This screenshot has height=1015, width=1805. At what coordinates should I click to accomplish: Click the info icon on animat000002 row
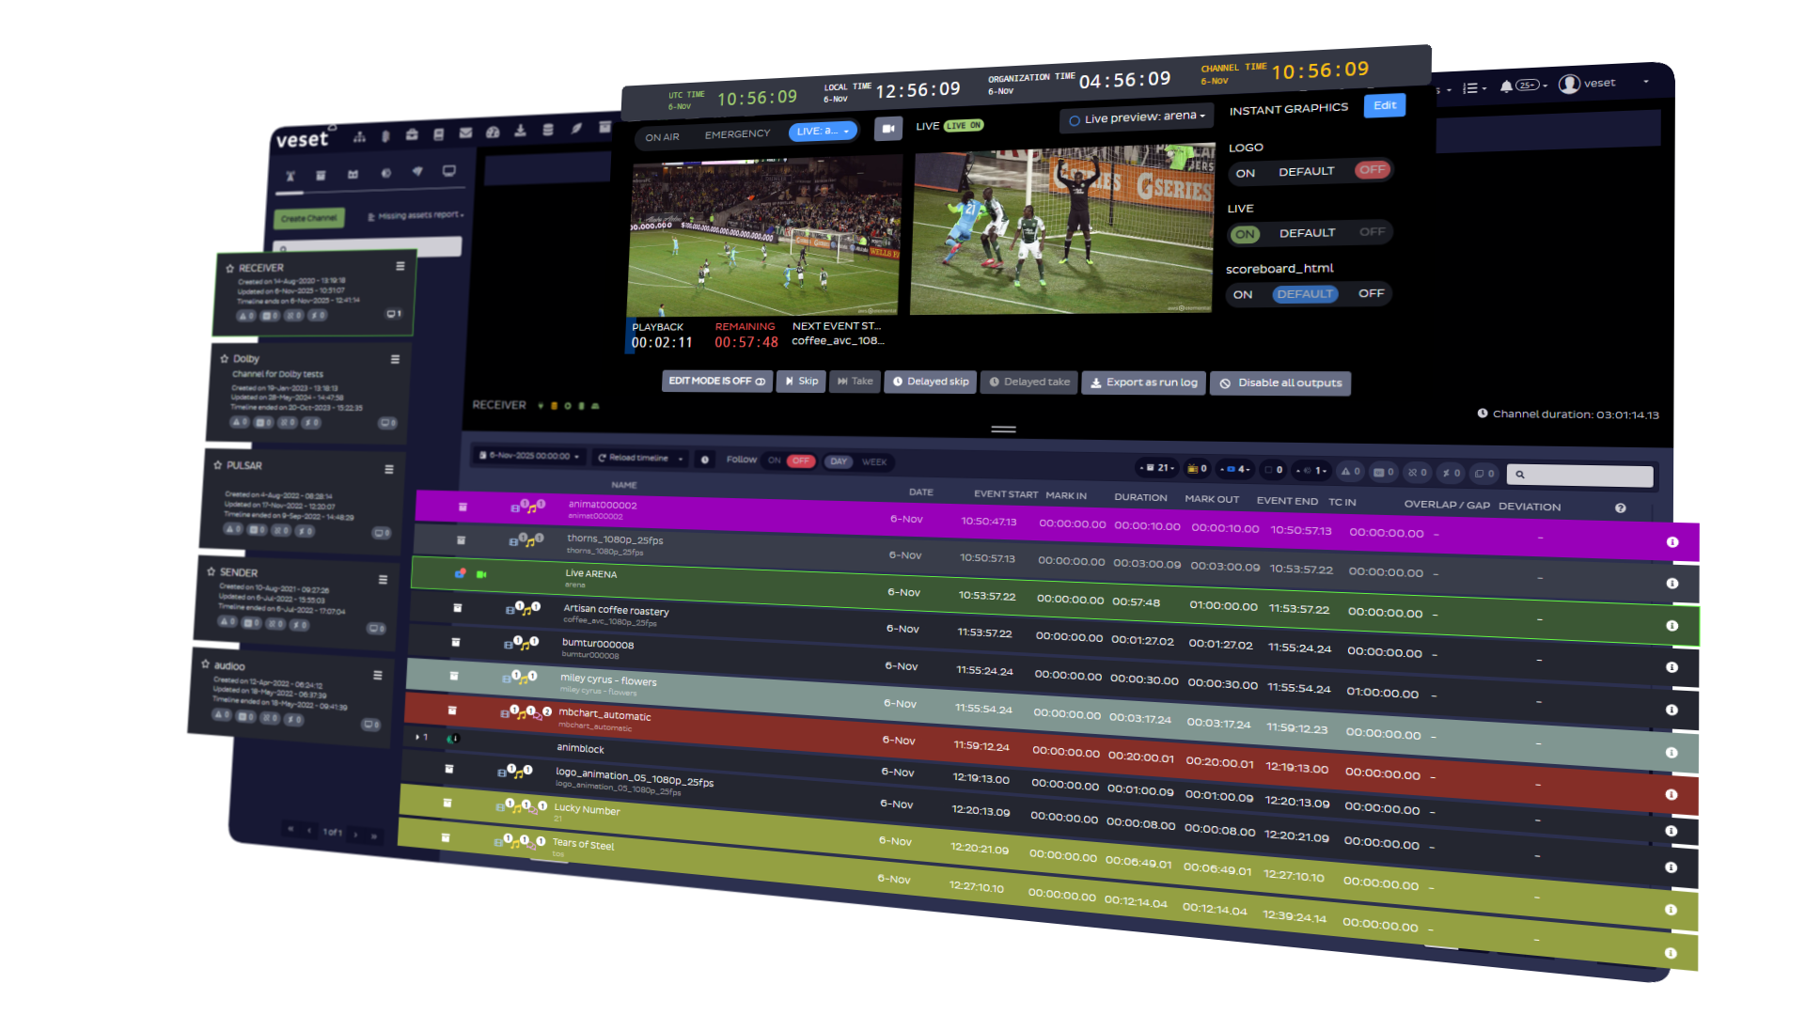(x=1672, y=542)
